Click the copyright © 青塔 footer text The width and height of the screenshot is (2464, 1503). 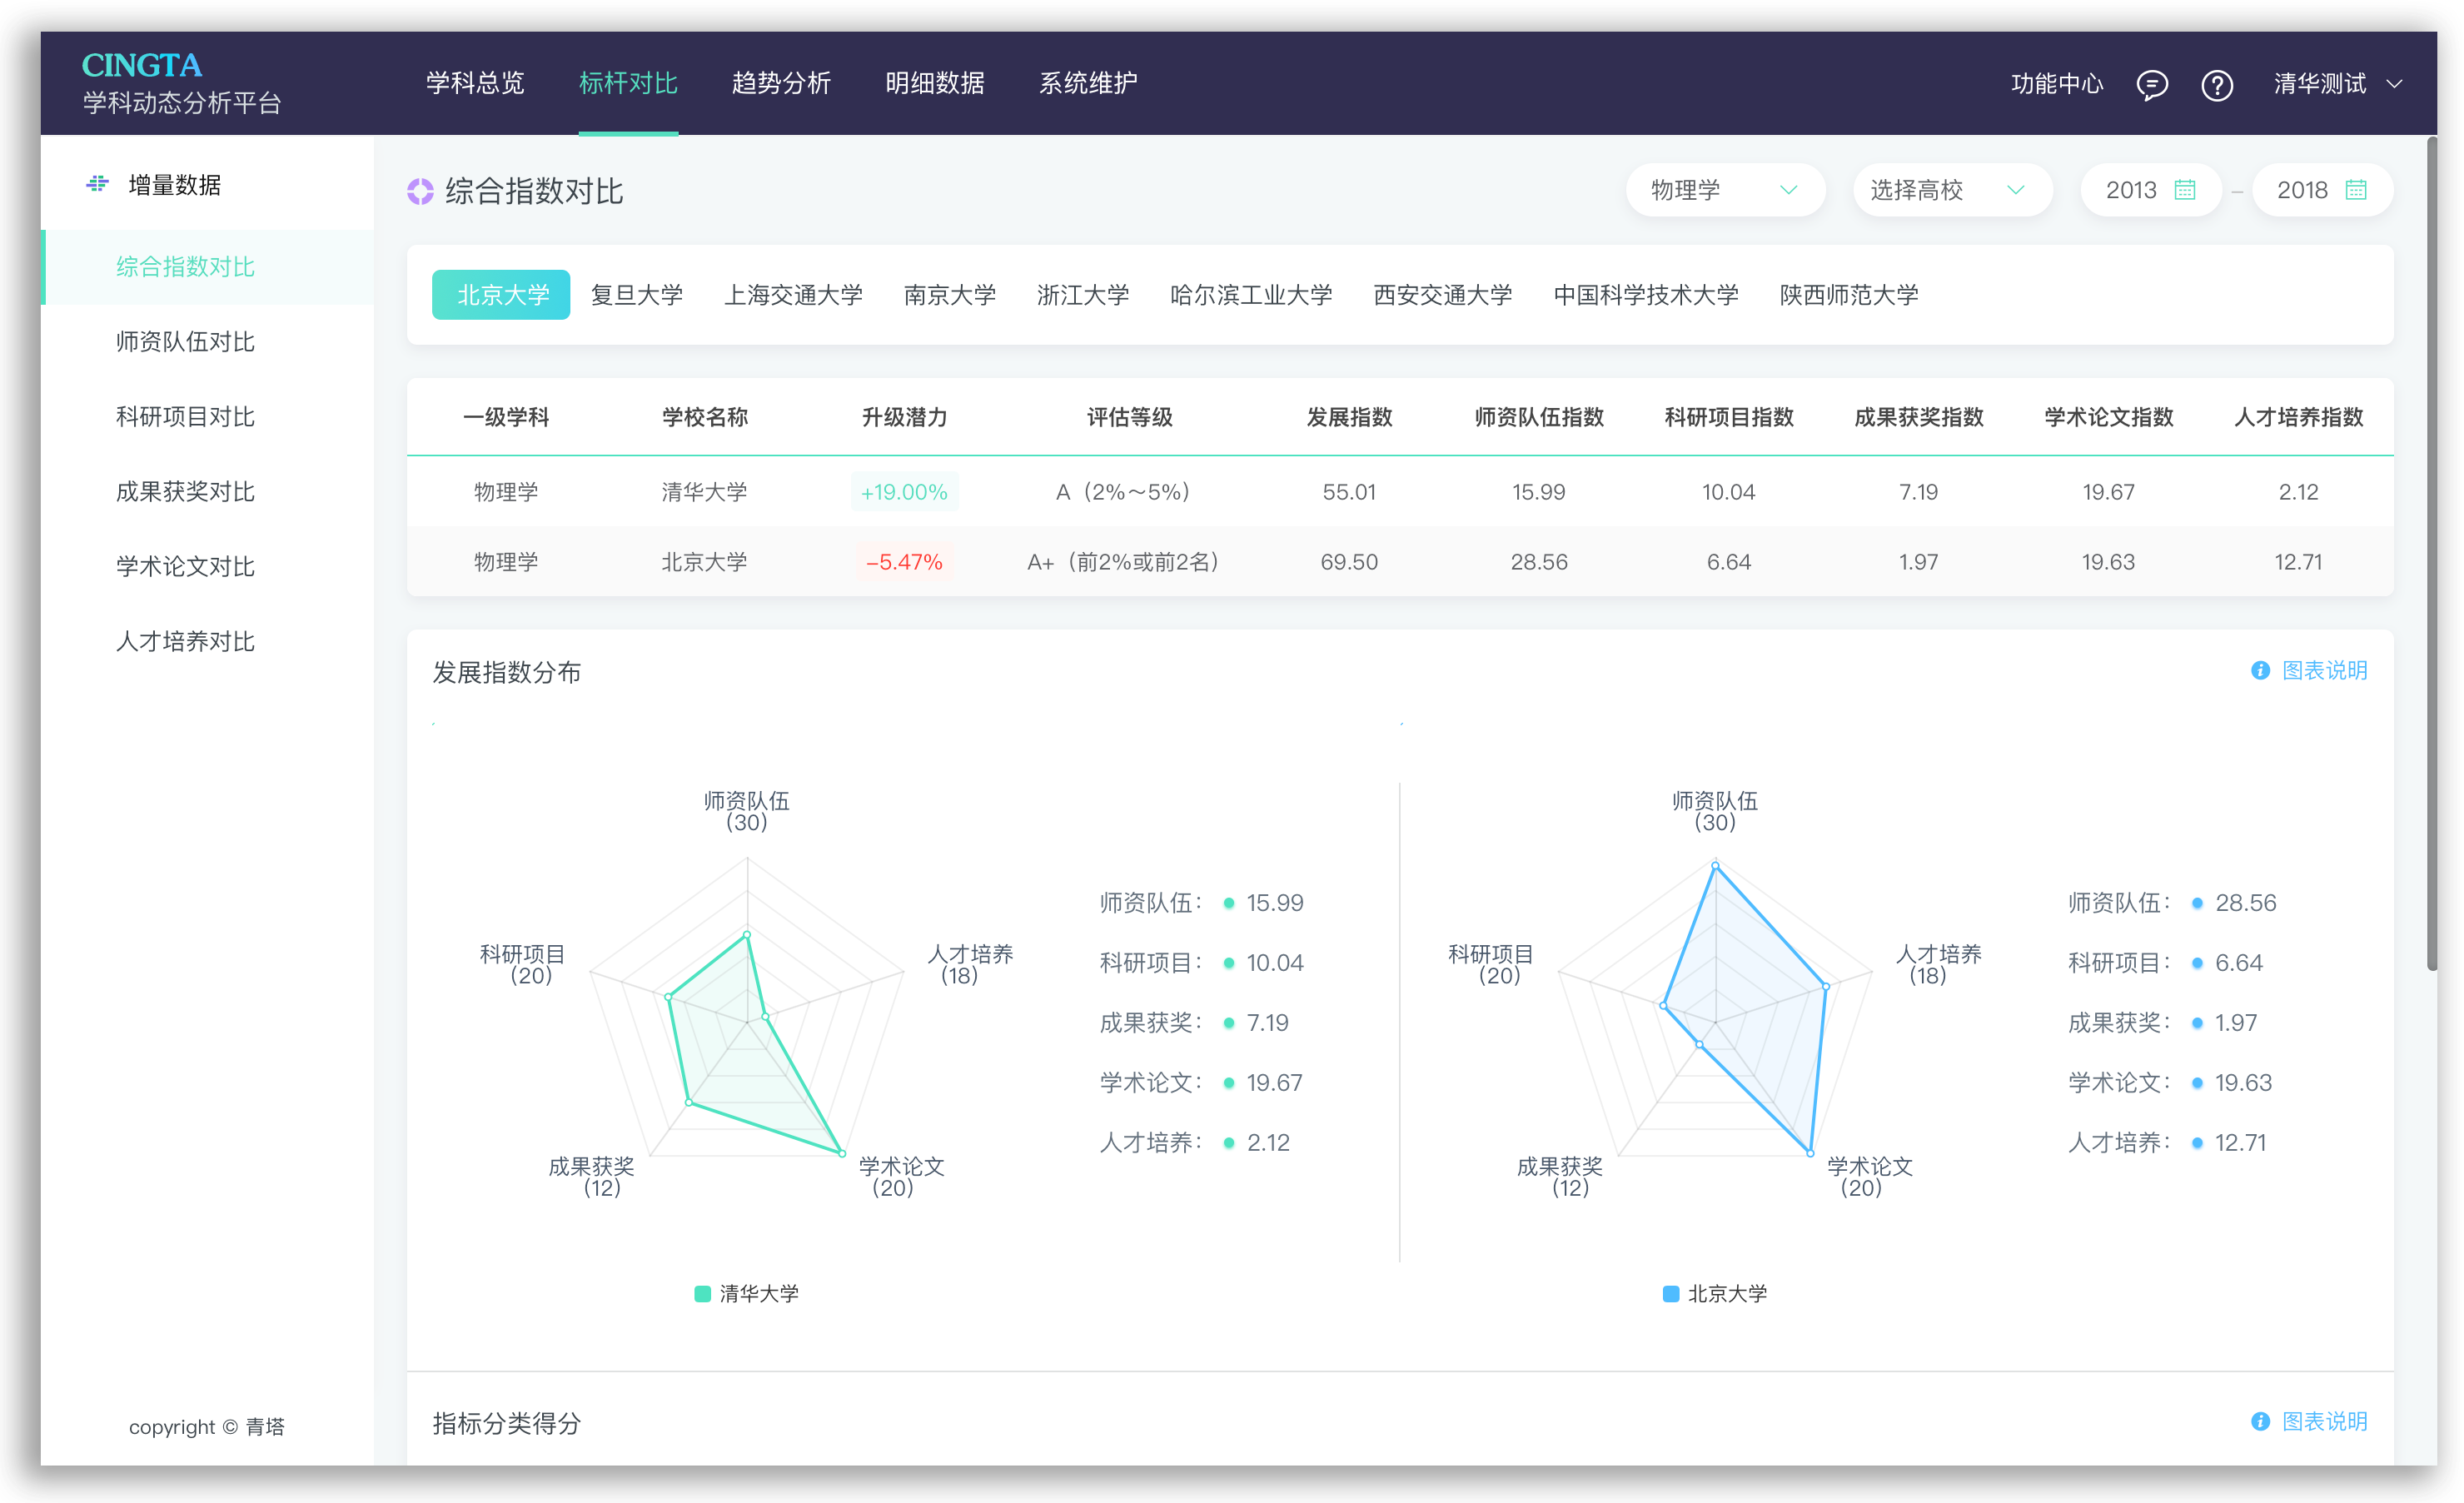pos(206,1426)
